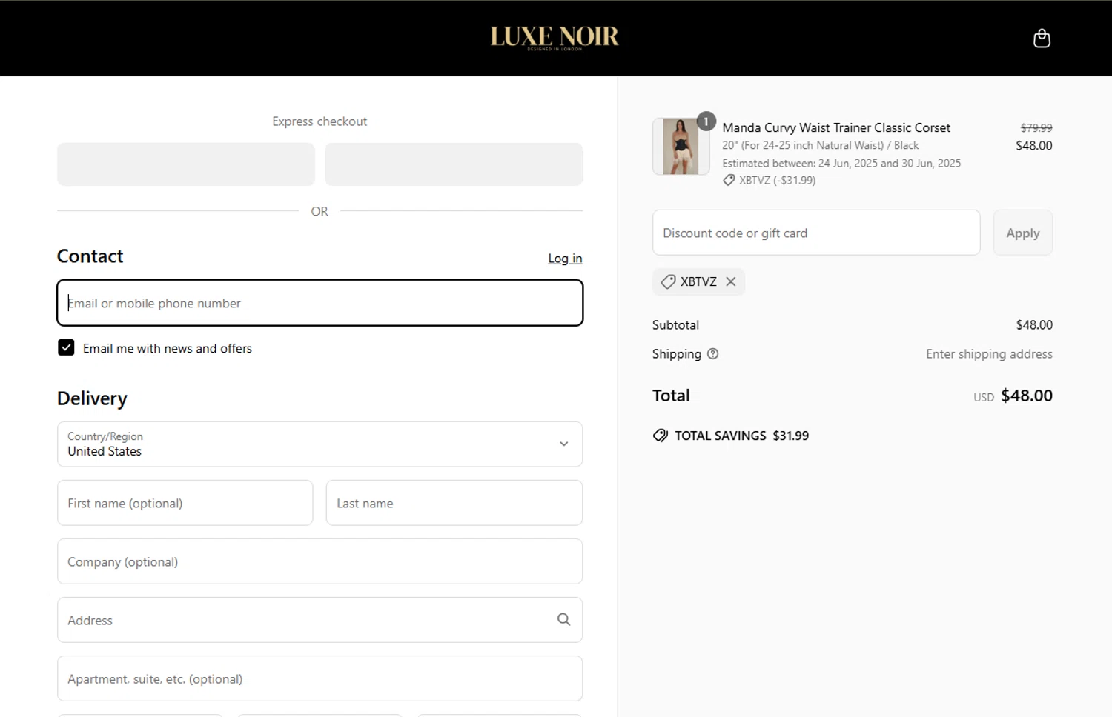The width and height of the screenshot is (1112, 717).
Task: Click the Subtotal $48.00 value
Action: click(1034, 325)
